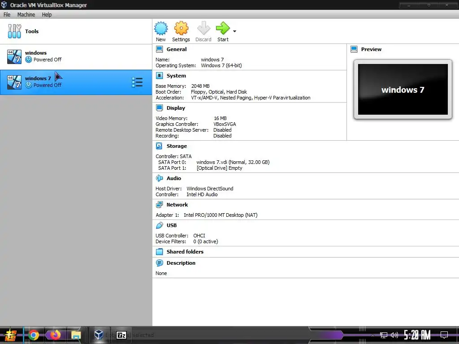The width and height of the screenshot is (459, 344).
Task: Click 'Intel PRO/1000 MT Desktop (NAT)' adapter
Action: tap(221, 215)
